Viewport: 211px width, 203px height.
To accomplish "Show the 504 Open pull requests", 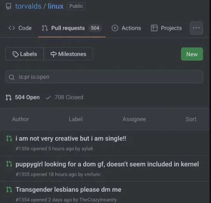I will pyautogui.click(x=23, y=97).
